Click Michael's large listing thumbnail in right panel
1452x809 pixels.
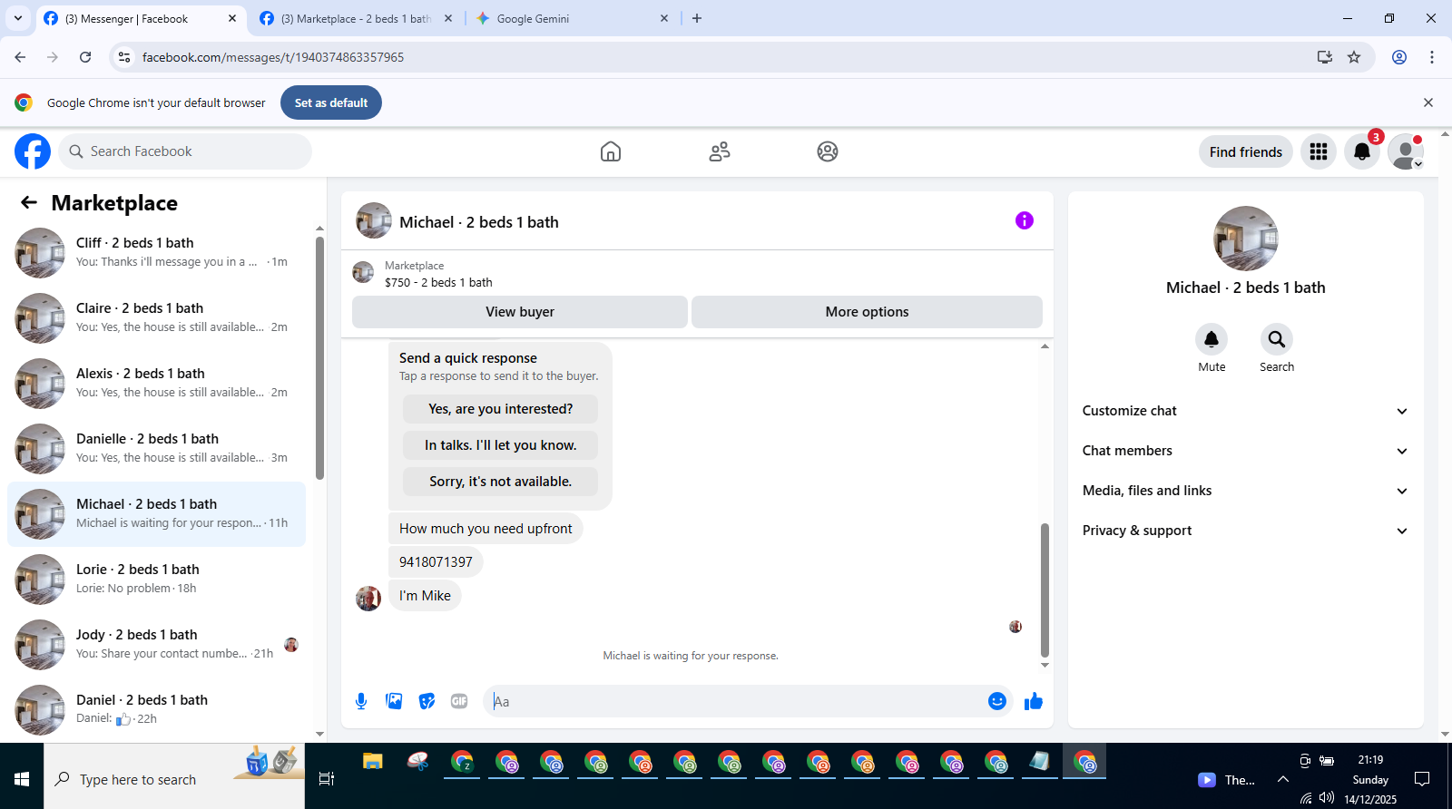point(1245,239)
